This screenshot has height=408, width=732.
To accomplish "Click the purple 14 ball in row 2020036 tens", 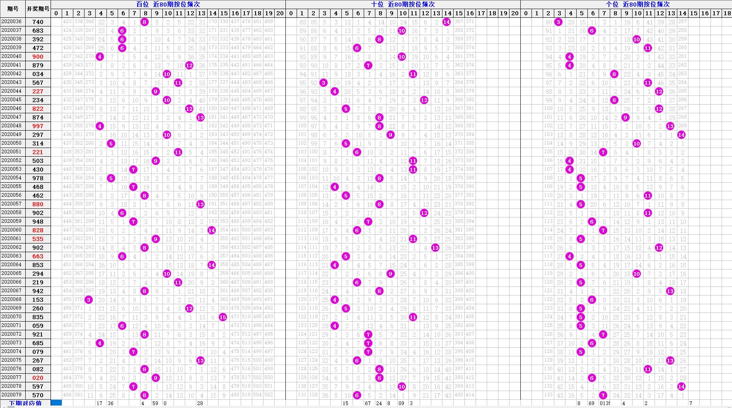I will [x=447, y=22].
